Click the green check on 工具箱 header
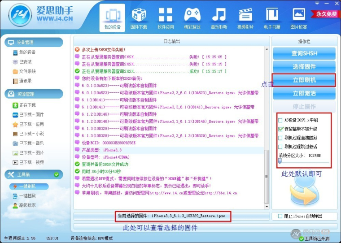 click(57, 174)
